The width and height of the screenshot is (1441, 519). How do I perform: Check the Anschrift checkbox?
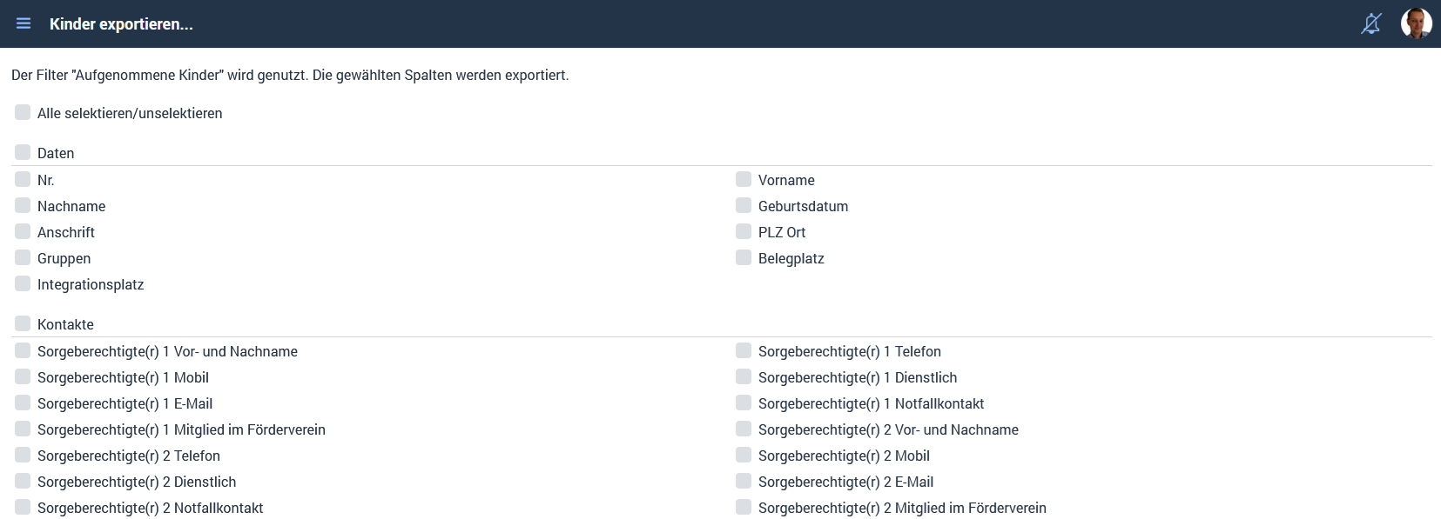tap(23, 231)
